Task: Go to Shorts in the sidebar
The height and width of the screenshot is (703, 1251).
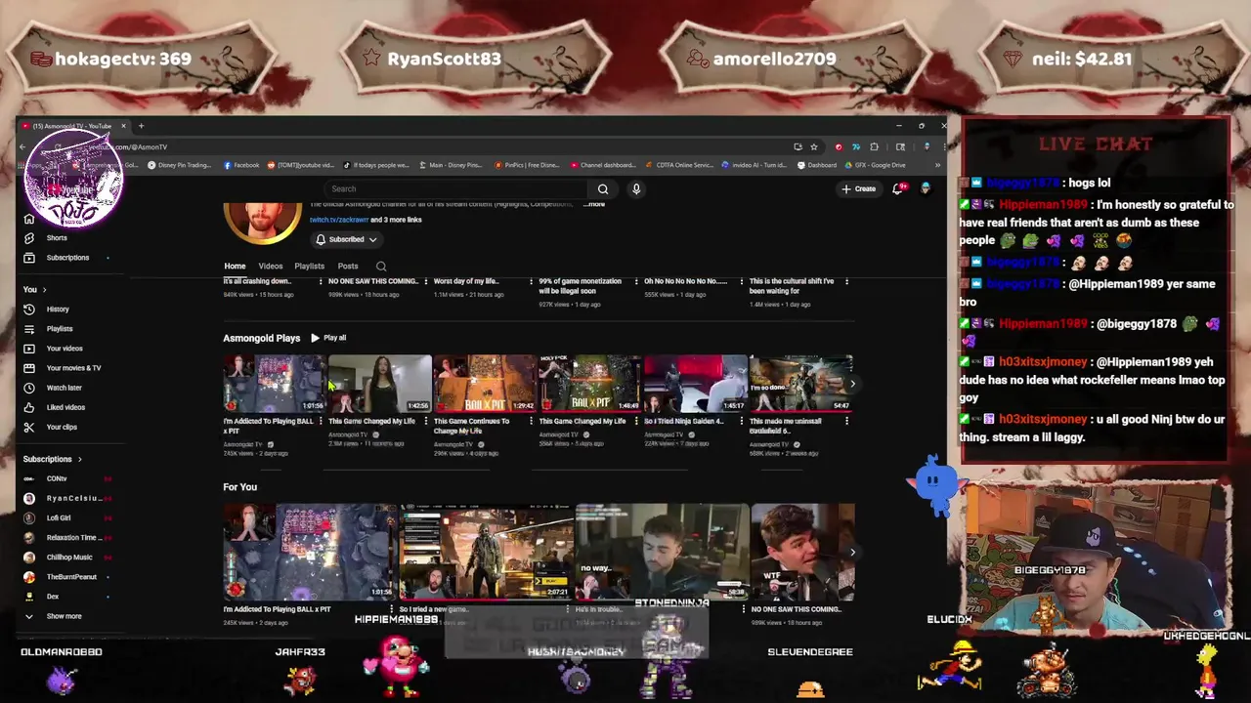Action: (x=57, y=238)
